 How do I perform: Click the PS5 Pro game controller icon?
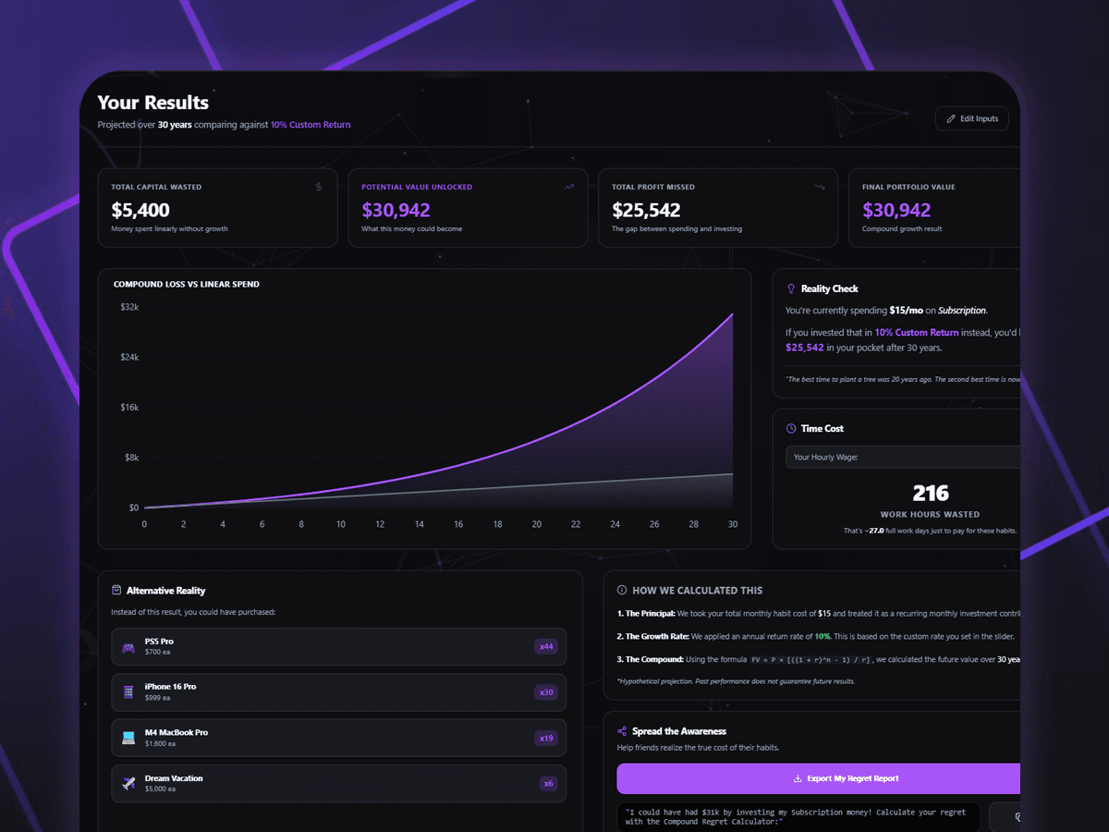tap(128, 647)
